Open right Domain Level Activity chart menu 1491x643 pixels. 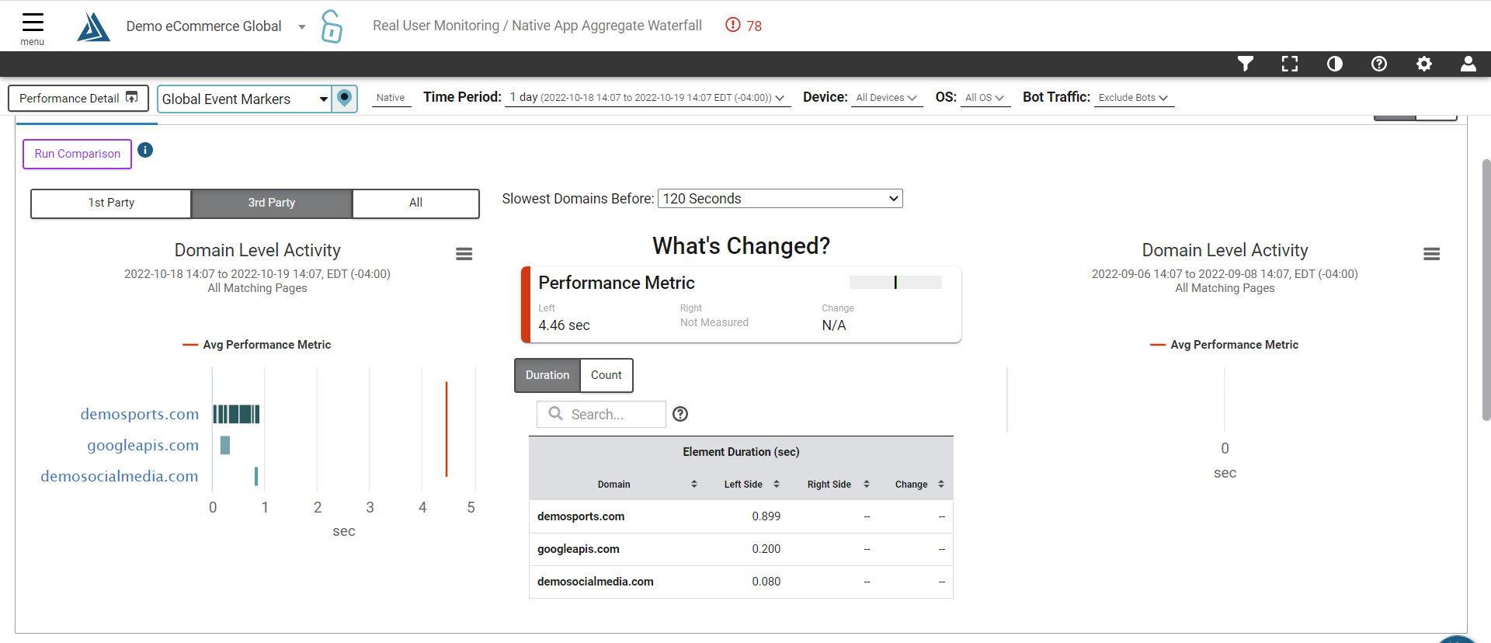(1431, 254)
